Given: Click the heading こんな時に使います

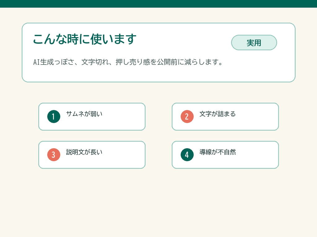Looking at the screenshot, I should [x=85, y=39].
